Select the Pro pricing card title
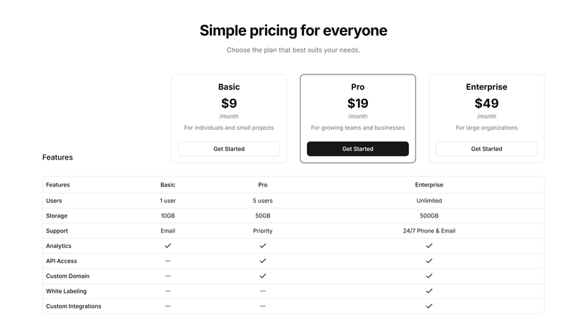587x336 pixels. 357,86
